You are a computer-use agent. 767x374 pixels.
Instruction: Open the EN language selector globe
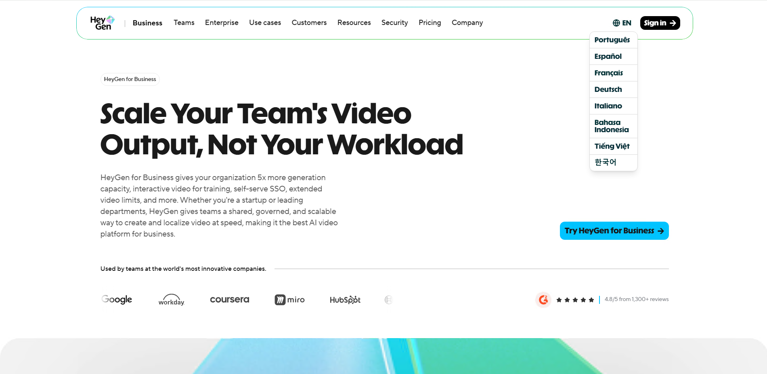[622, 23]
